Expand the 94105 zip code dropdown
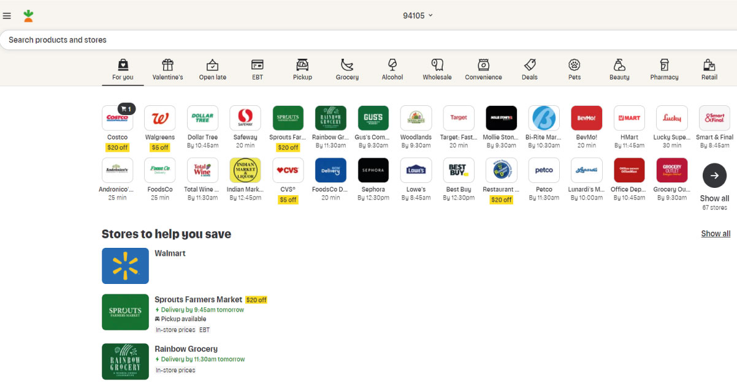This screenshot has width=737, height=388. point(418,15)
